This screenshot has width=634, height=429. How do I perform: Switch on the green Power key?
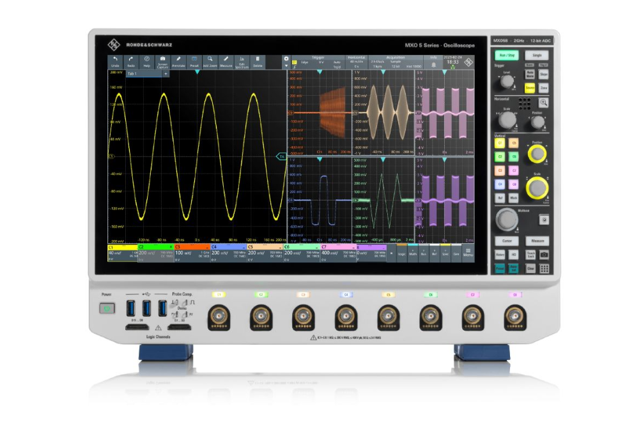pos(107,308)
